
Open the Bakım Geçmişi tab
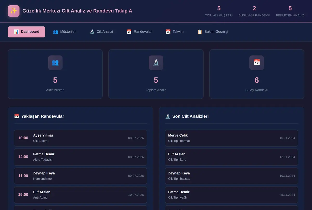[x=213, y=32]
